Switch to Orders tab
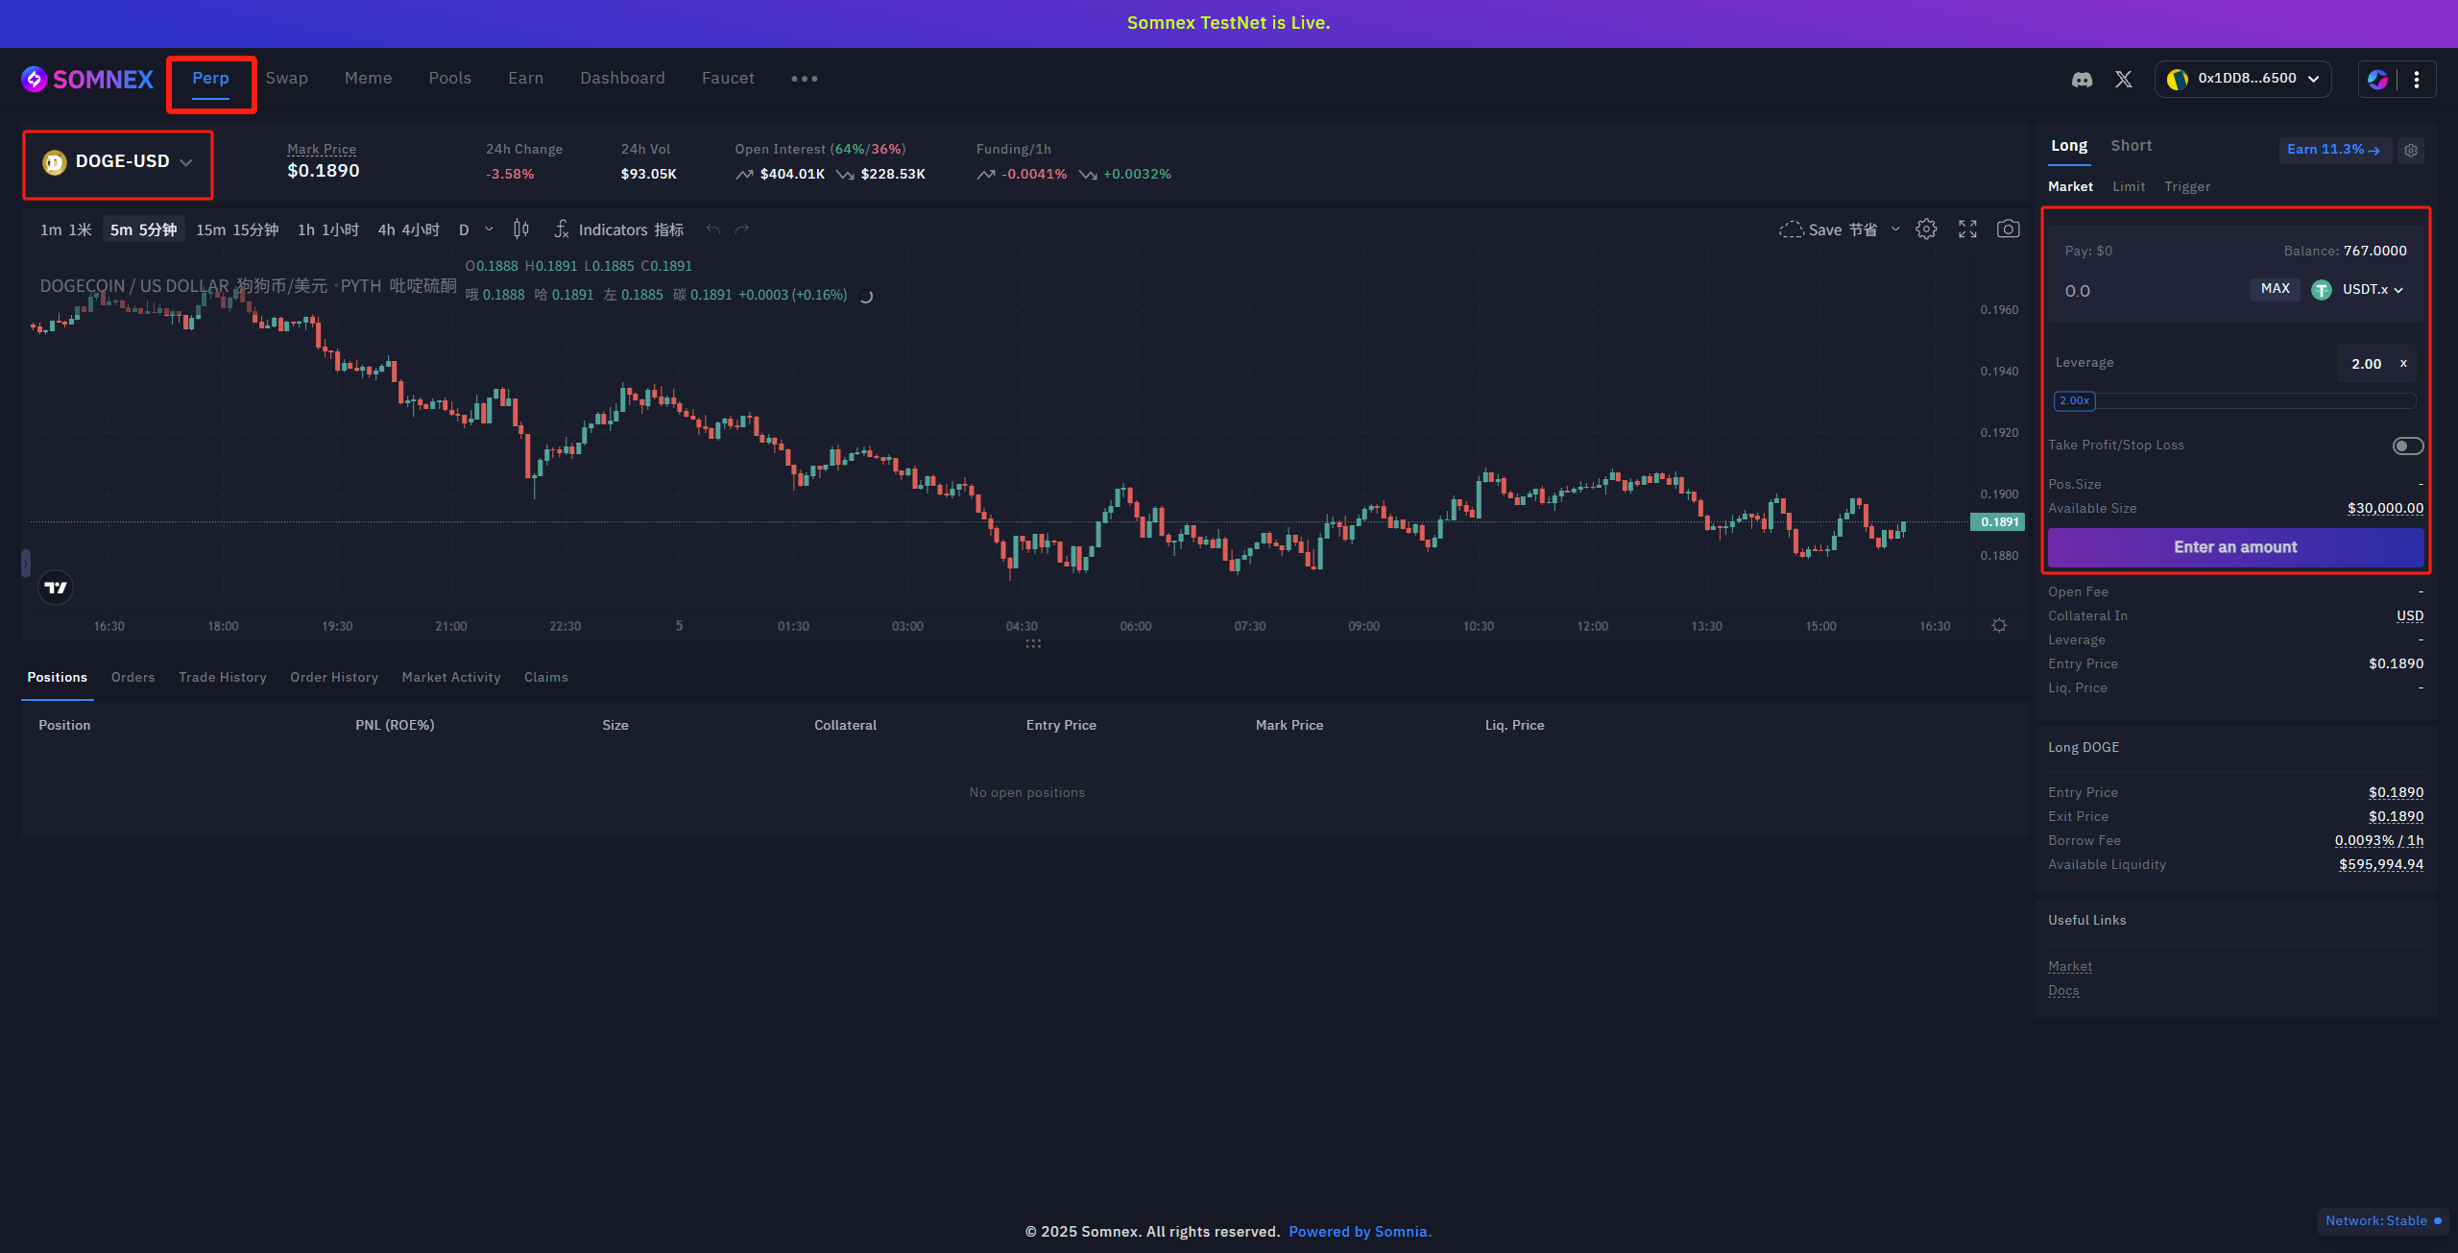 [133, 678]
